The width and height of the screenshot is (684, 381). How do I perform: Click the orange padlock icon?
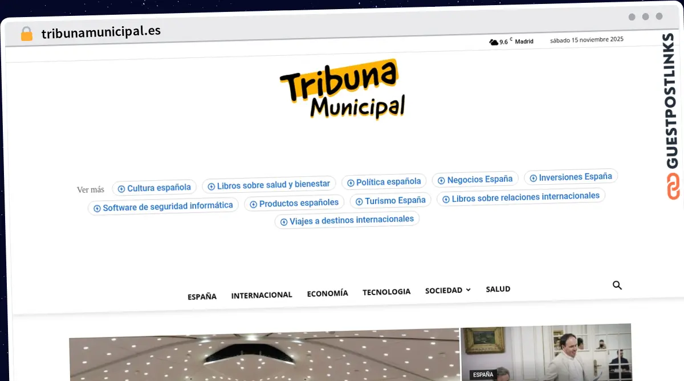pyautogui.click(x=27, y=34)
